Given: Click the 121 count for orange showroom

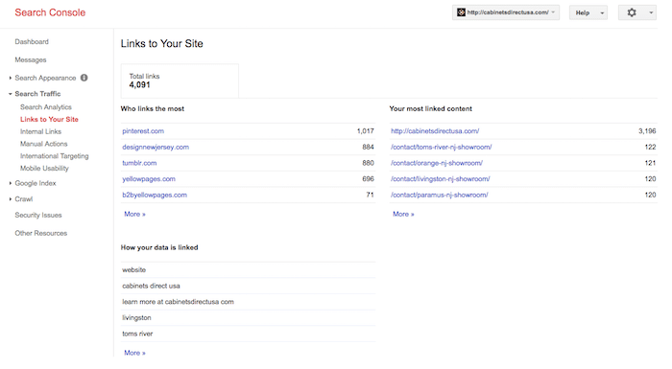Looking at the screenshot, I should click(650, 163).
